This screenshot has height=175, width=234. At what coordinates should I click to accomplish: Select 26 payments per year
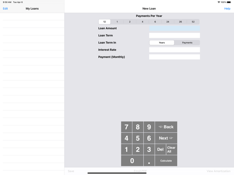point(181,22)
